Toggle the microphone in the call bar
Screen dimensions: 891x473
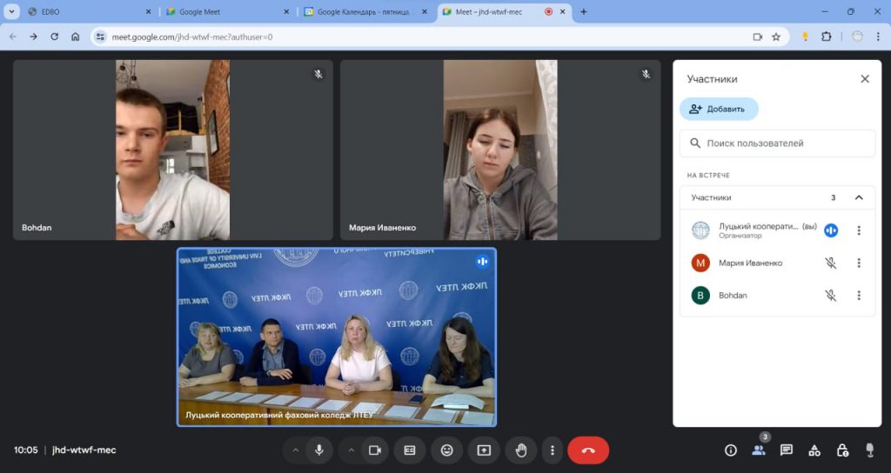(319, 450)
